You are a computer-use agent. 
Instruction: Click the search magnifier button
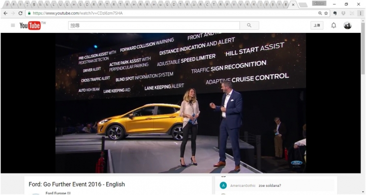(249, 25)
